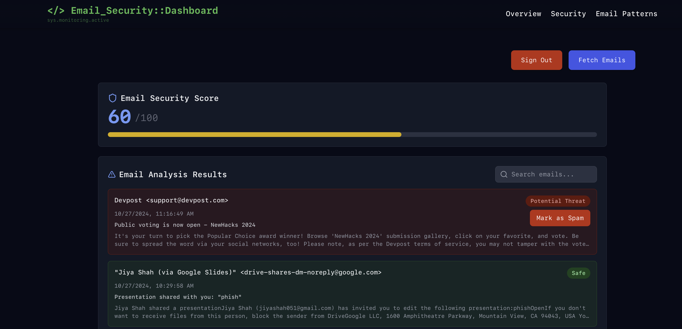The height and width of the screenshot is (329, 682).
Task: Click the Email_Security::Dashboard title
Action: 144,11
